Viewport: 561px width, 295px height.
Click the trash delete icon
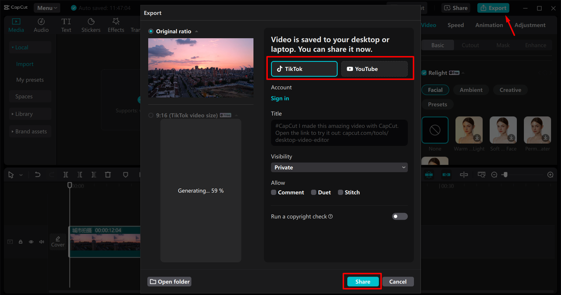point(108,175)
